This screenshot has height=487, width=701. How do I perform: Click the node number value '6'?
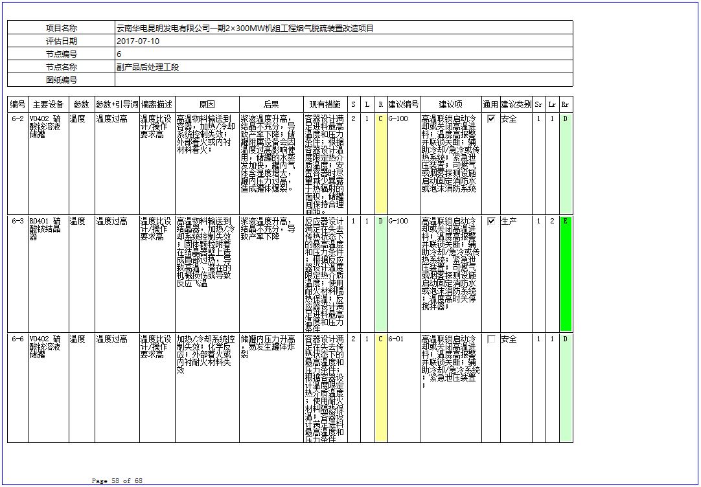(119, 54)
